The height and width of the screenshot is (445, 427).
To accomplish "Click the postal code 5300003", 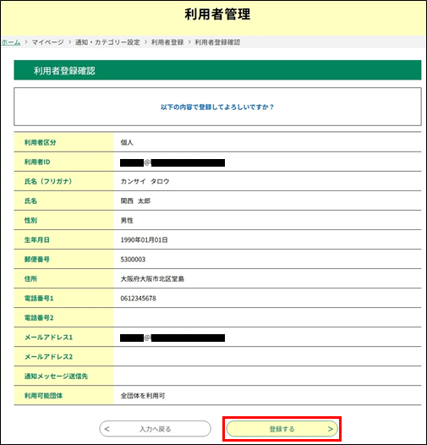I will pos(133,260).
